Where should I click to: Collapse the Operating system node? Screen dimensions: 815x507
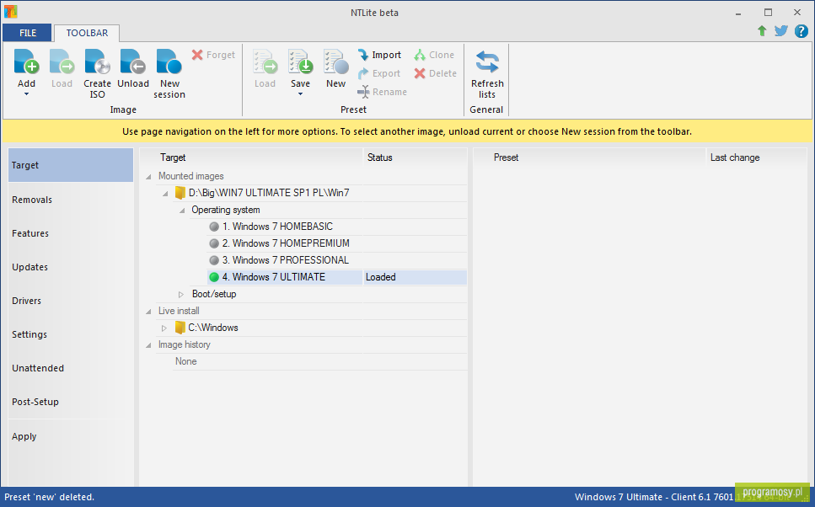coord(182,211)
